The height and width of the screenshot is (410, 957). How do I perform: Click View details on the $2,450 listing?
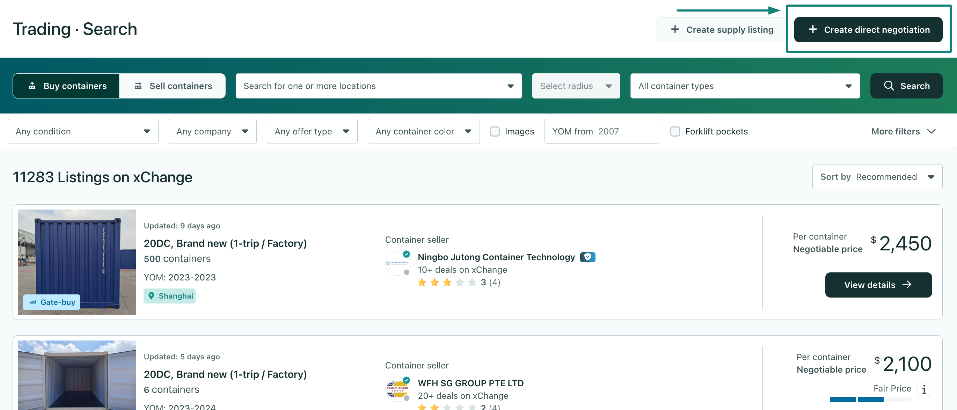[x=878, y=285]
